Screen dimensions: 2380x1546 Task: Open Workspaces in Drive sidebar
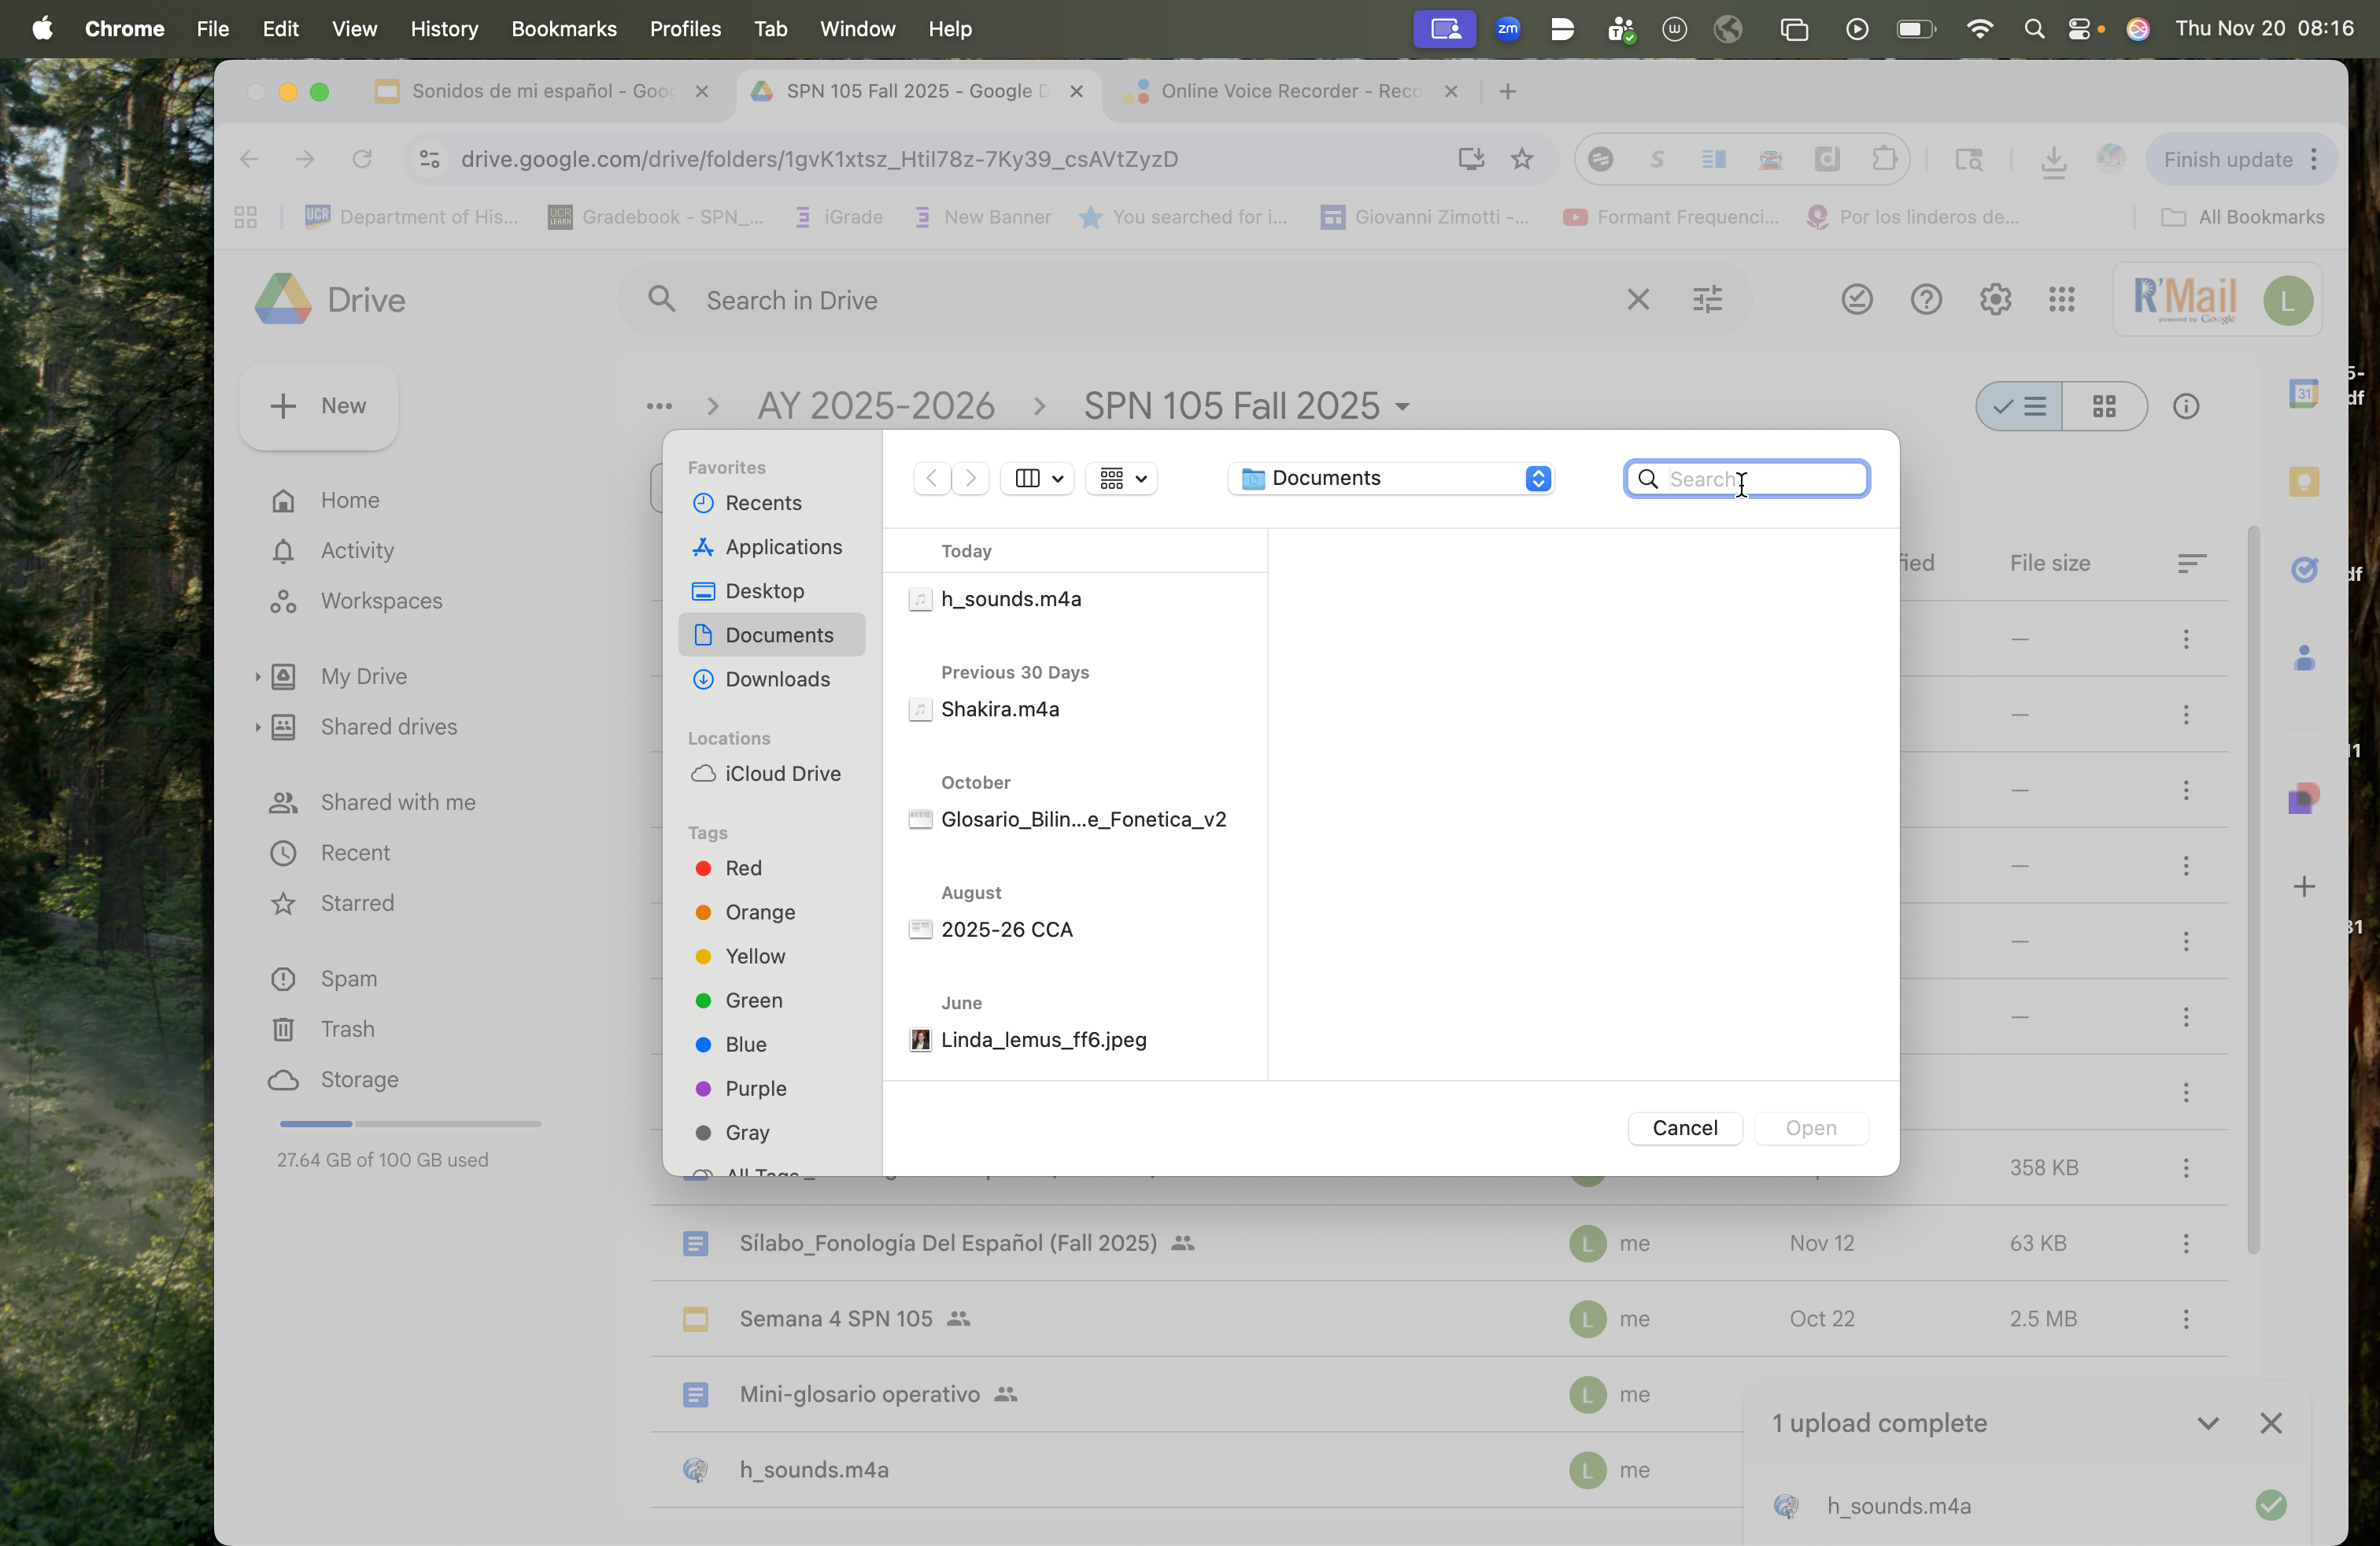[381, 601]
